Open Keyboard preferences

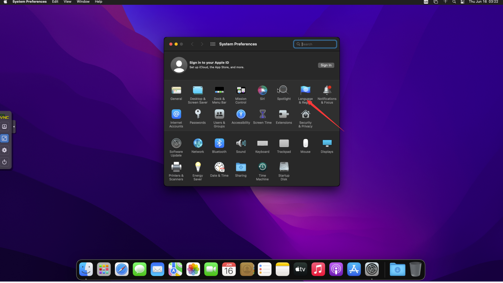pyautogui.click(x=262, y=146)
